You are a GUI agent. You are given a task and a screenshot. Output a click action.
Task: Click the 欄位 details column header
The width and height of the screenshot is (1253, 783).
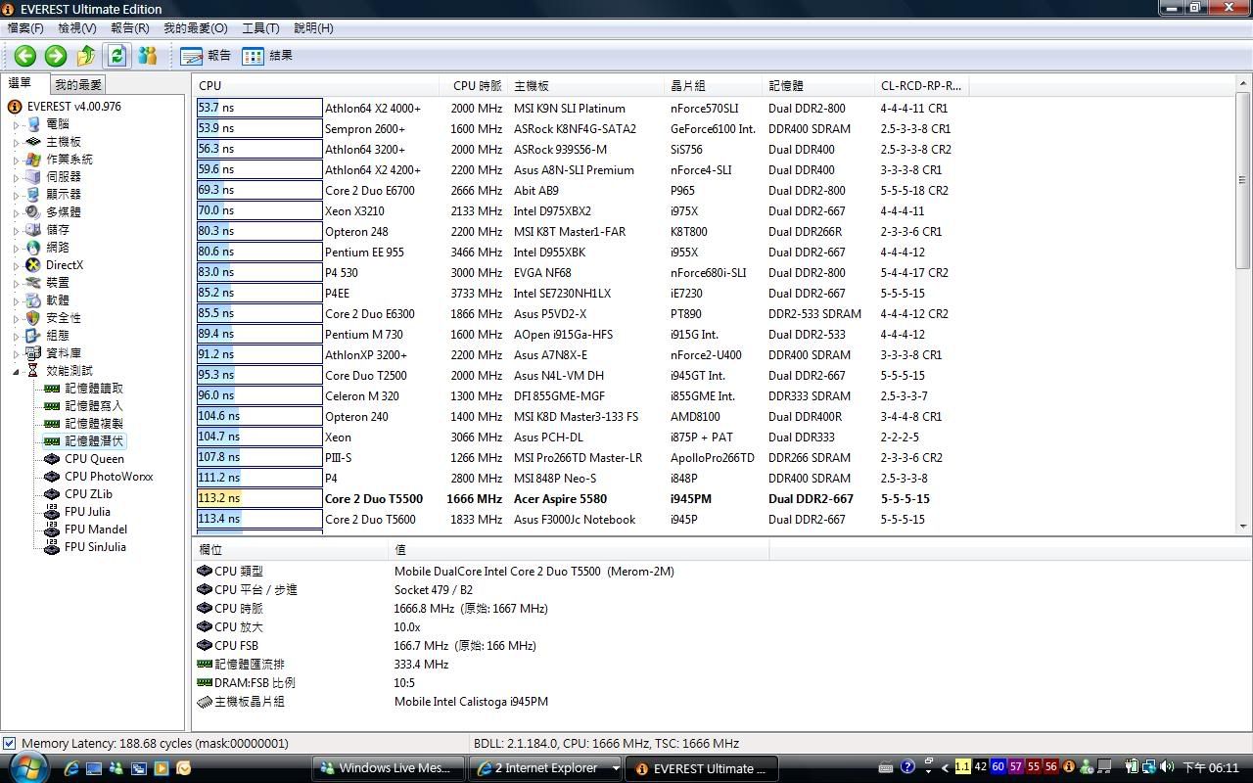tap(290, 550)
